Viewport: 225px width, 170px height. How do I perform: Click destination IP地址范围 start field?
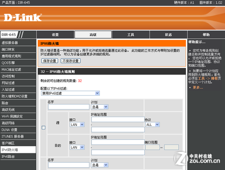click(x=118, y=142)
